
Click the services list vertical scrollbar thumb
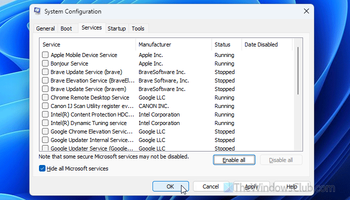point(298,70)
